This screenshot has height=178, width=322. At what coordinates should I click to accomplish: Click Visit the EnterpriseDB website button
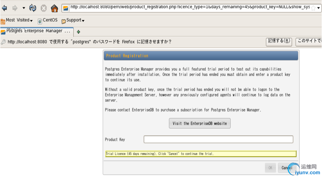pos(200,123)
